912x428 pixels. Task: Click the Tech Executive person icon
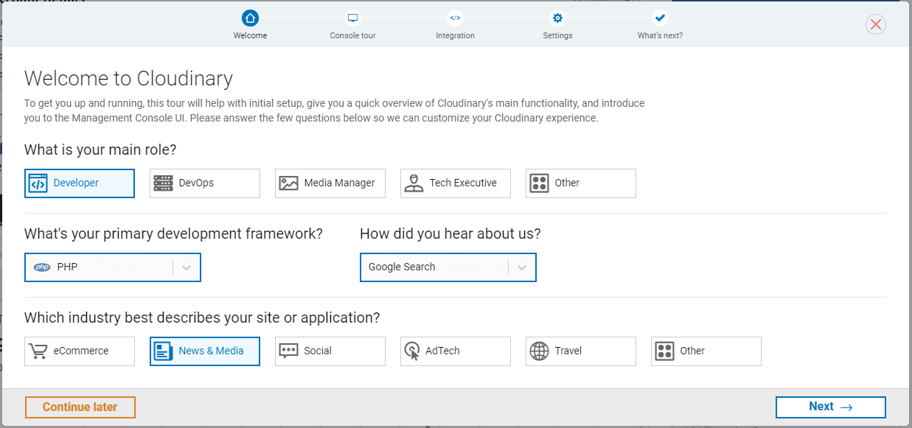pos(414,183)
